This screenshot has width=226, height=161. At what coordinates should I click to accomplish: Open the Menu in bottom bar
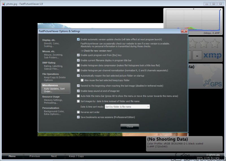[x=12, y=156]
